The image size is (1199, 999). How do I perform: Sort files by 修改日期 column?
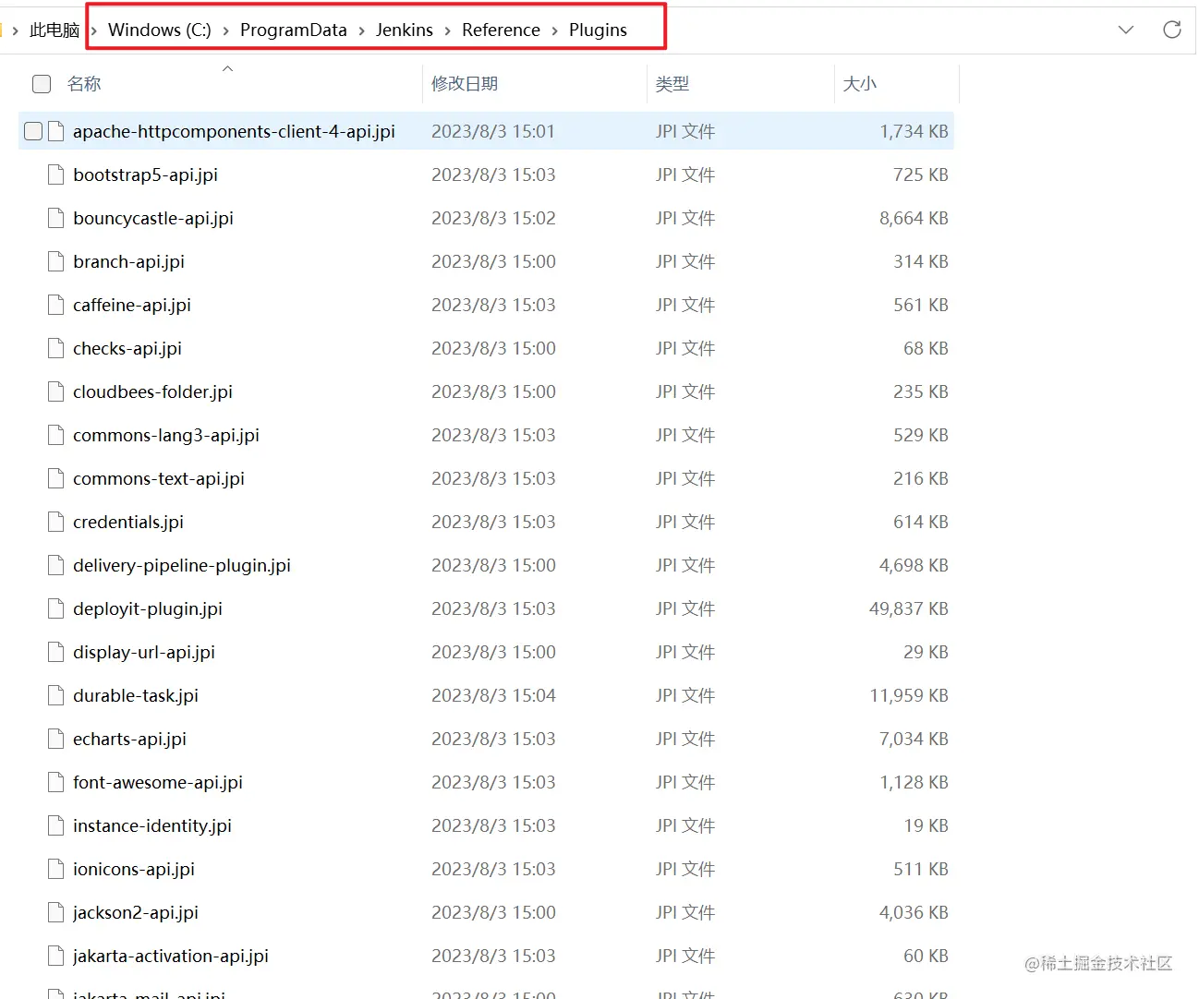[x=465, y=84]
